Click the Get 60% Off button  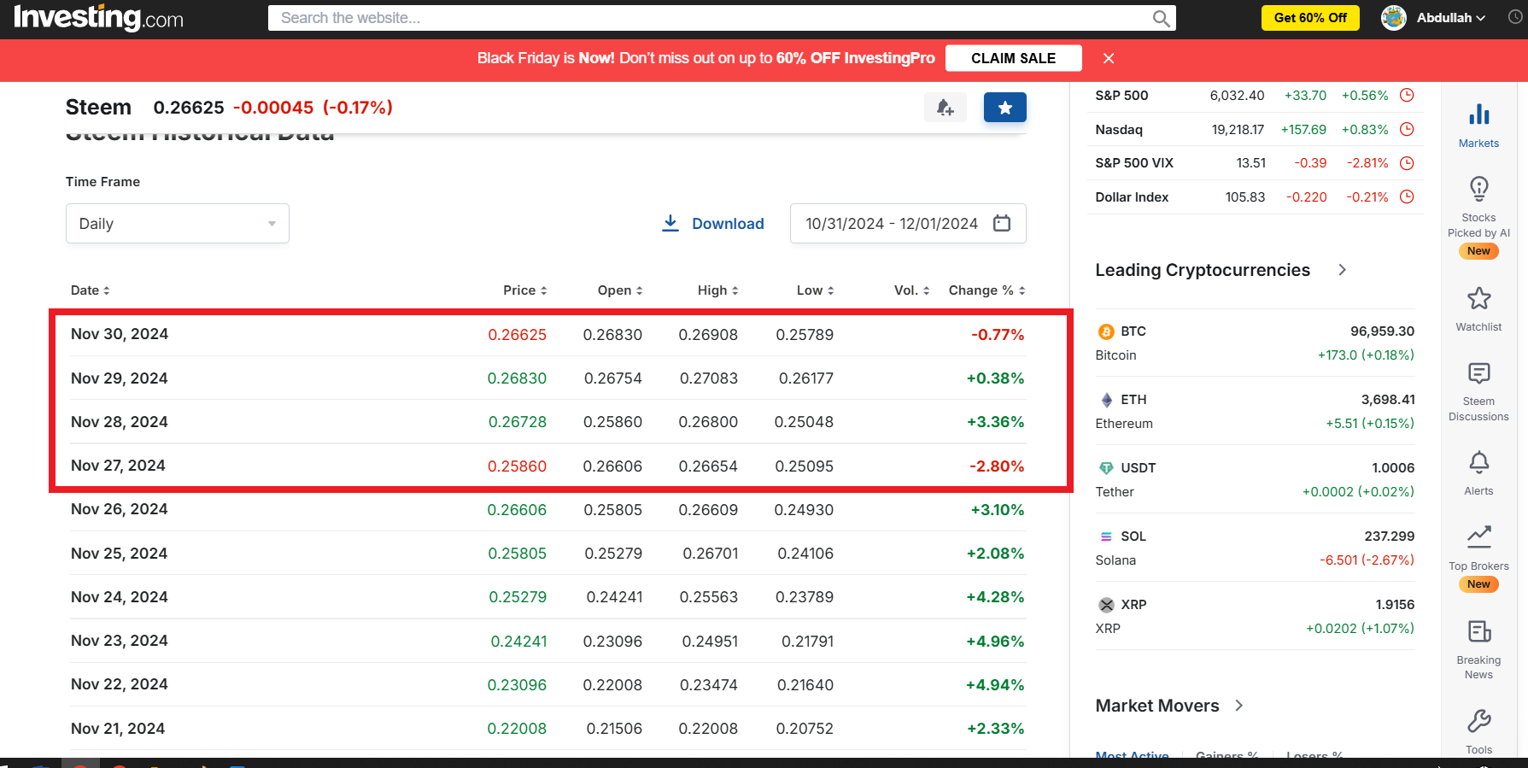[x=1310, y=18]
